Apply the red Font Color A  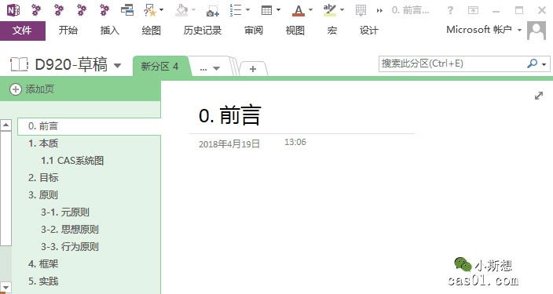[298, 10]
